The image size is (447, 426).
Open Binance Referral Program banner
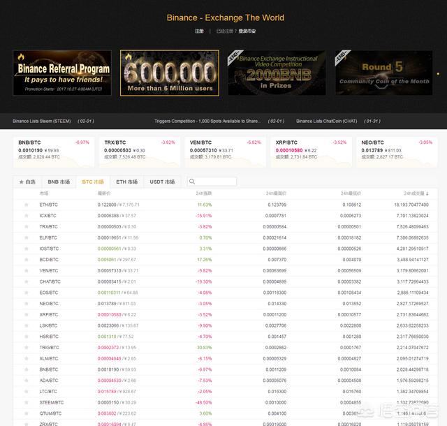pos(62,73)
